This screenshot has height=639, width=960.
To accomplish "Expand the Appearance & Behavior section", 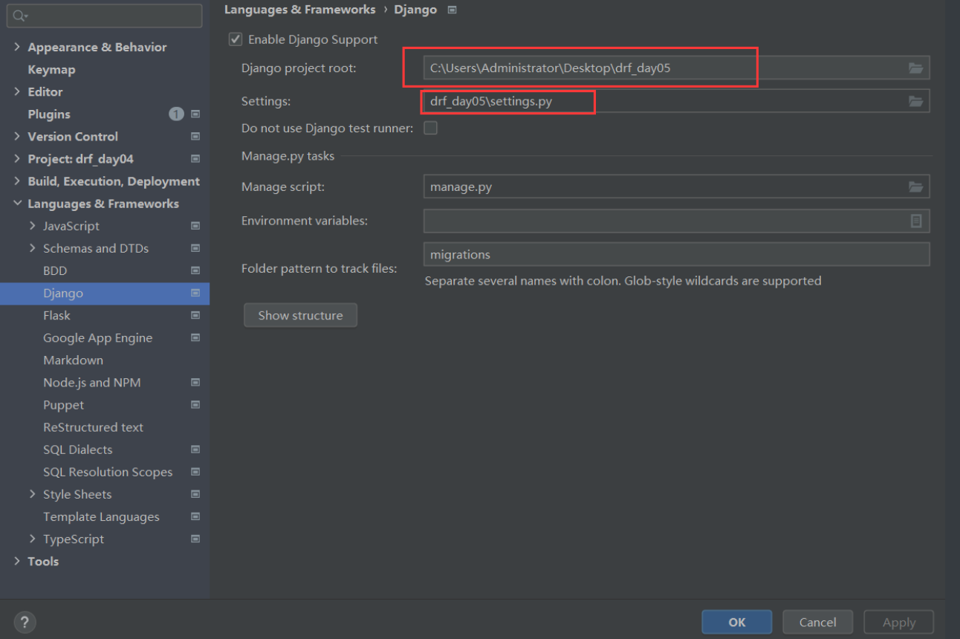I will 17,47.
